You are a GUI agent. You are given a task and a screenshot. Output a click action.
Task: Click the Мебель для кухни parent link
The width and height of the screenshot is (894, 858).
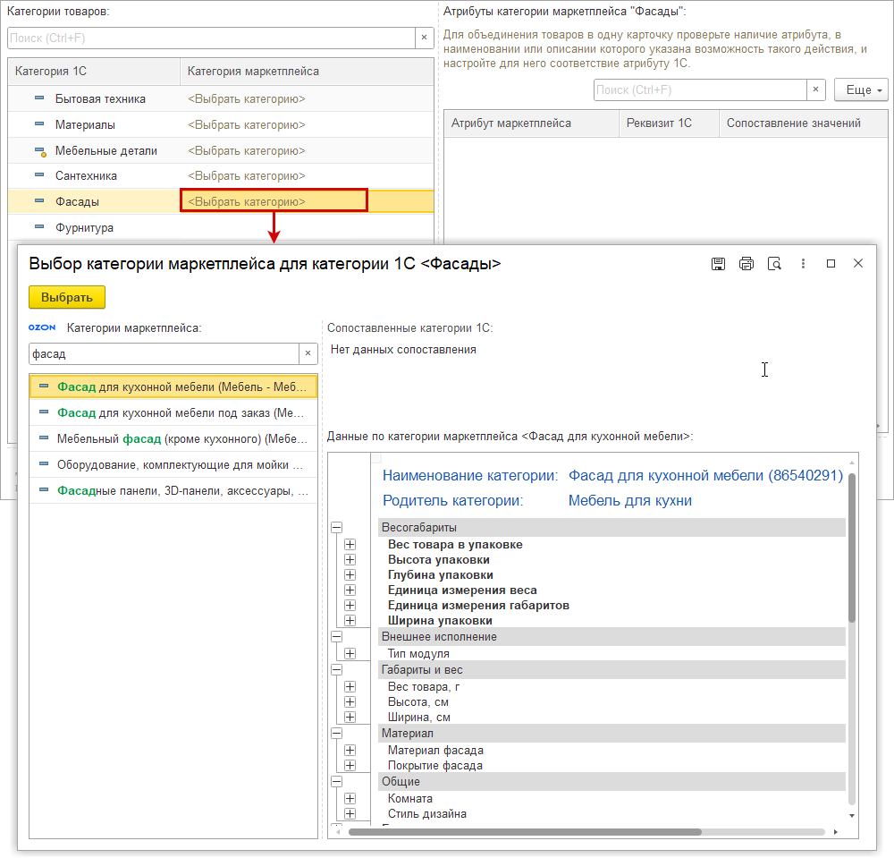[629, 501]
